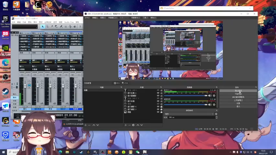Viewport: 276px width, 155px height.
Task: Pop out the OBS sources dock panel
Action: pos(161,87)
